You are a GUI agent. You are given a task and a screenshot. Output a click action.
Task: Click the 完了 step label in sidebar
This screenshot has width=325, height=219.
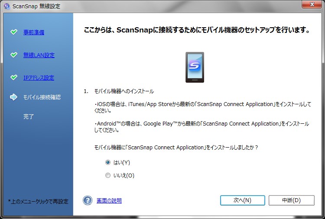29,116
